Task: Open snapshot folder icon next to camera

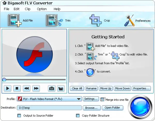Action: tap(61, 88)
